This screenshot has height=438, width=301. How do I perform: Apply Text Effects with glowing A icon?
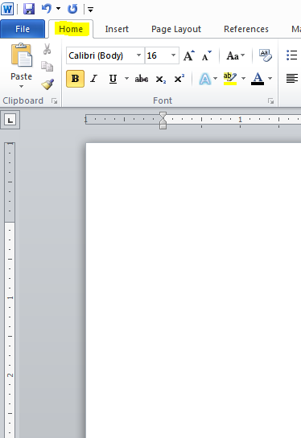coord(205,79)
